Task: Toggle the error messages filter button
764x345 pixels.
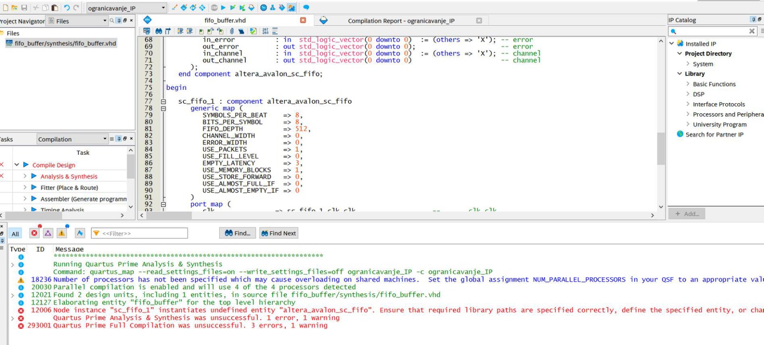Action: pyautogui.click(x=34, y=233)
